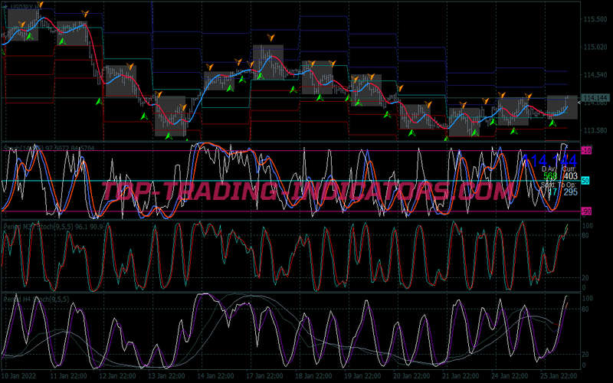Click the 19 Jan 22:00 date label
The image size is (613, 383).
coord(362,376)
